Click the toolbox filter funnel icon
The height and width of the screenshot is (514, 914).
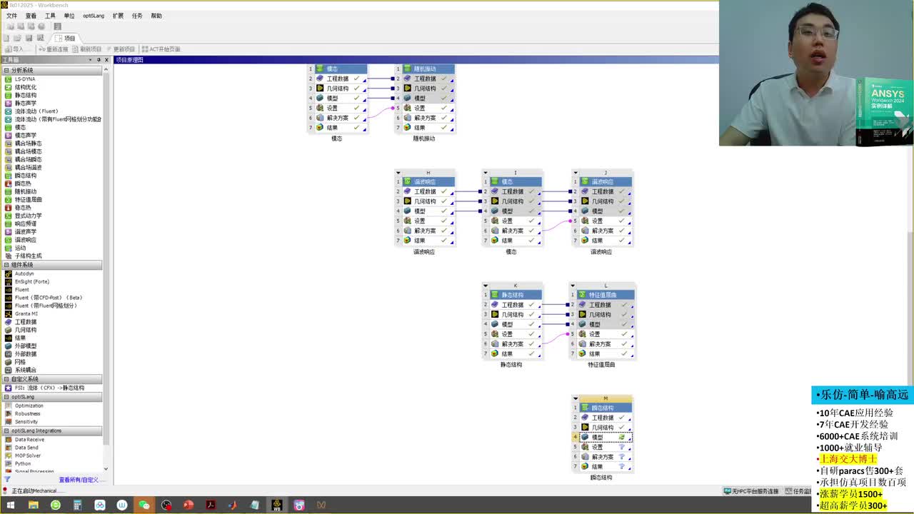8,480
